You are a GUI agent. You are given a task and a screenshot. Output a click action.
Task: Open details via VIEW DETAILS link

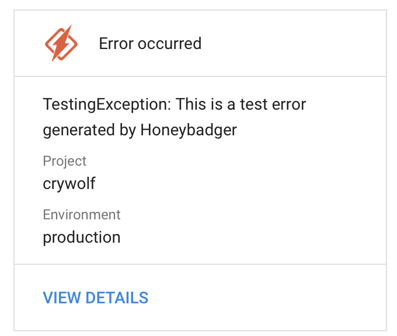click(95, 297)
